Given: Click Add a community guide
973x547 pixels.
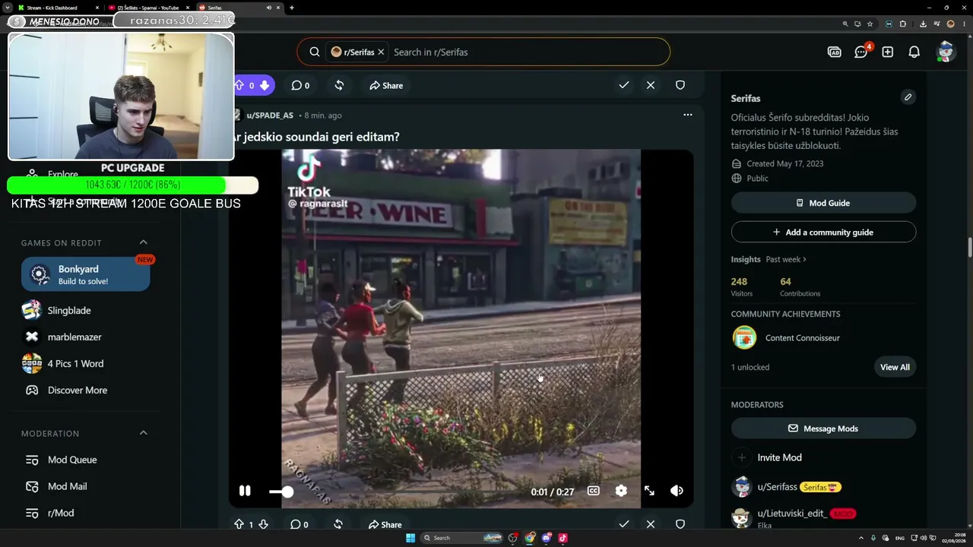Looking at the screenshot, I should (x=823, y=232).
